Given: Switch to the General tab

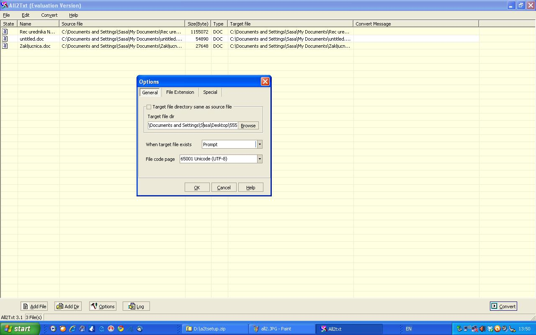Looking at the screenshot, I should tap(150, 93).
